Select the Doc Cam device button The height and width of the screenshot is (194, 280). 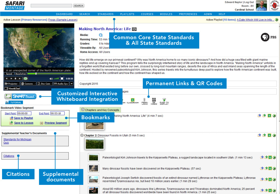[45, 84]
